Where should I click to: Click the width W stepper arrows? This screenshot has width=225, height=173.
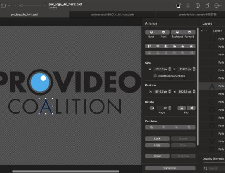pos(170,69)
